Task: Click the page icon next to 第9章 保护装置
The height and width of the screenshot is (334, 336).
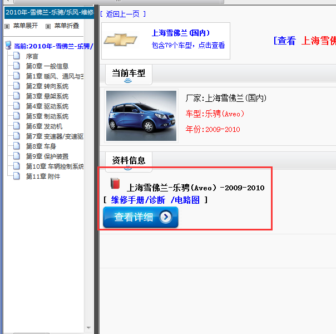Action: point(17,156)
